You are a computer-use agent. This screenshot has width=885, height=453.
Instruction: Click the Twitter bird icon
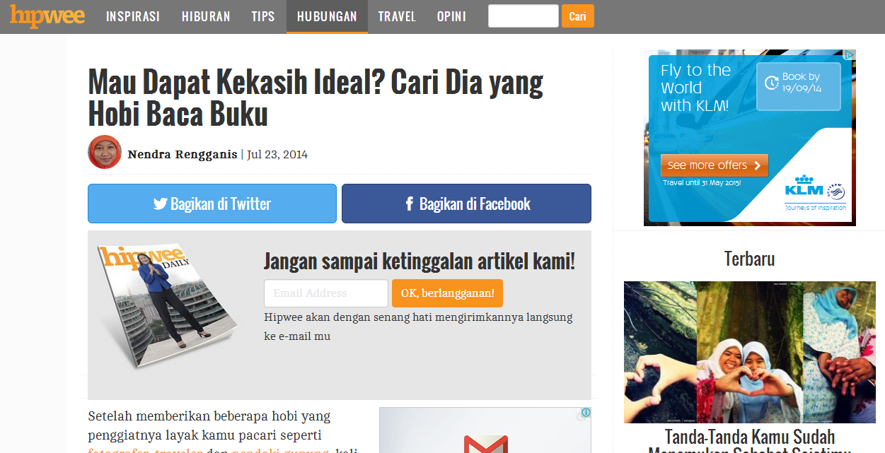coord(161,204)
